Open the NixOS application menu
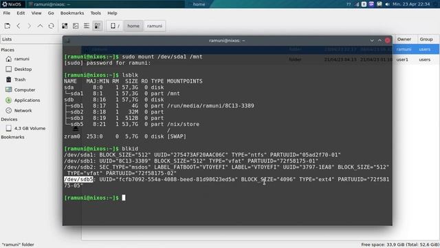The width and height of the screenshot is (440, 248). pyautogui.click(x=12, y=4)
